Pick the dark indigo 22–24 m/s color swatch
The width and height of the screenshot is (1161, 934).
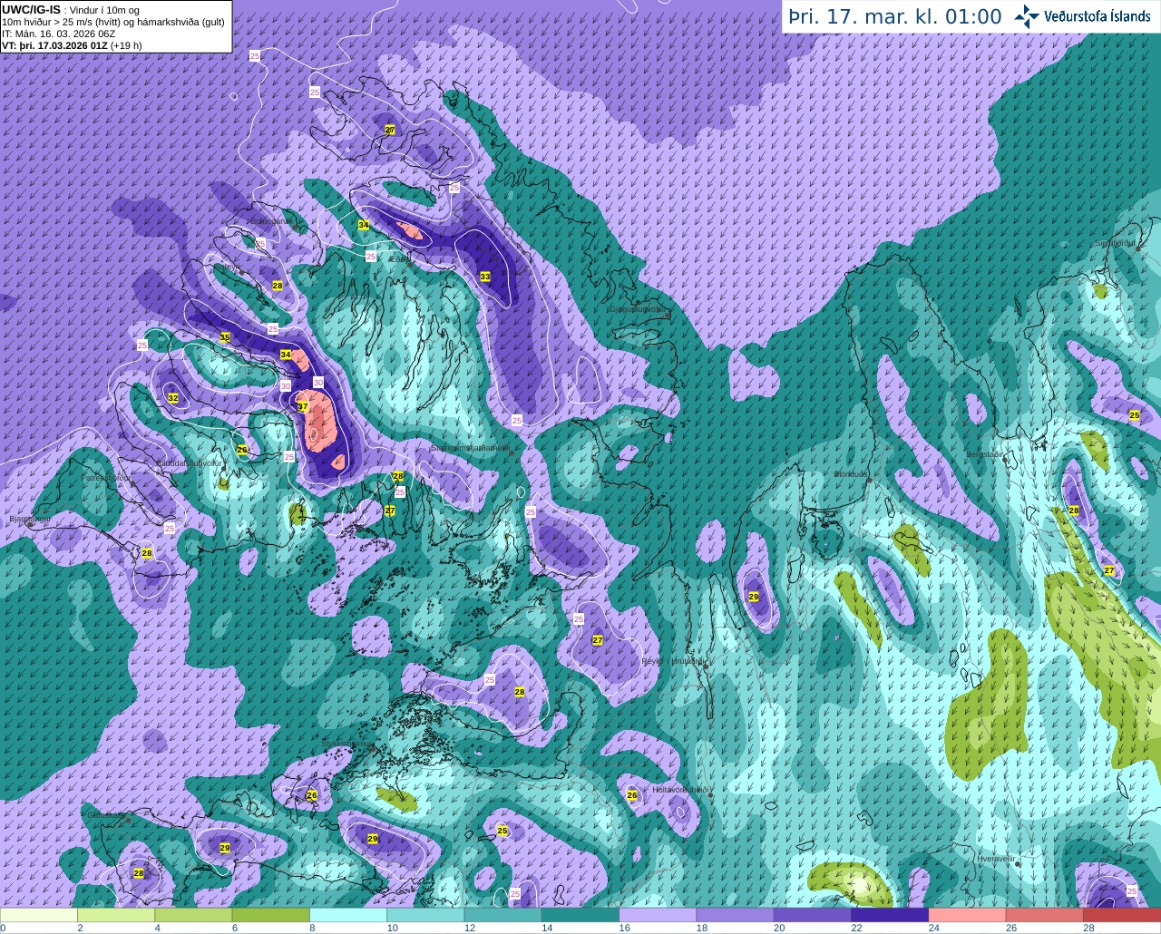pyautogui.click(x=890, y=915)
